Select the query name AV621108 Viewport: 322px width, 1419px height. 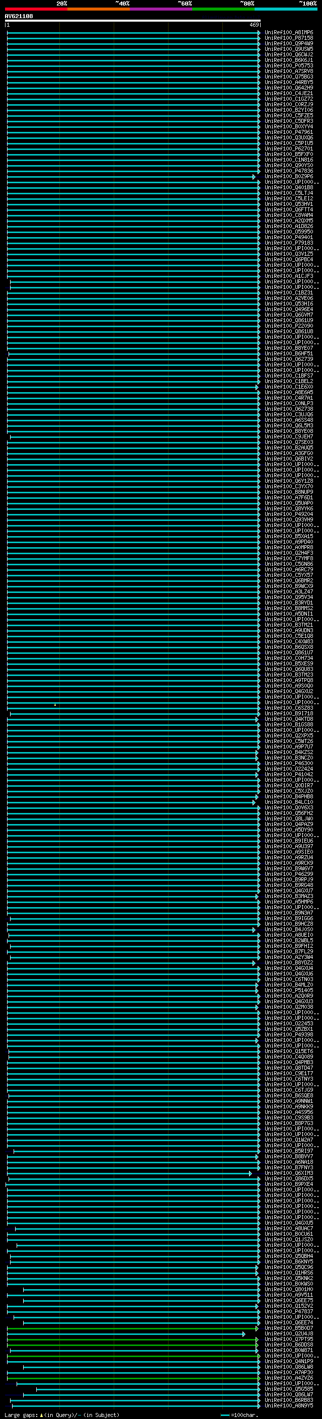point(19,16)
